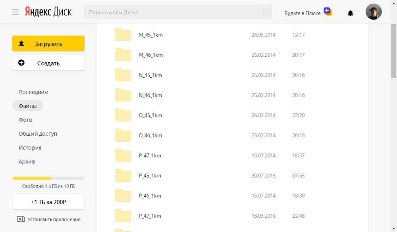
Task: Open the user profile avatar
Action: coord(373,12)
